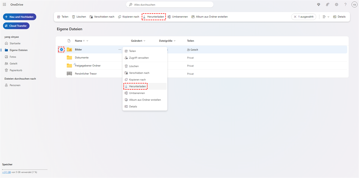Viewport: 359px width, 178px height.
Task: Open the app launcher grid icon
Action: click(4, 4)
